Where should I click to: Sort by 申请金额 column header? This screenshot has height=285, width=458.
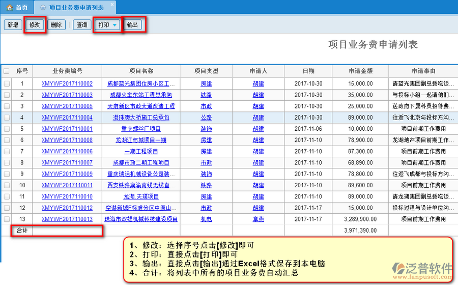coord(360,71)
